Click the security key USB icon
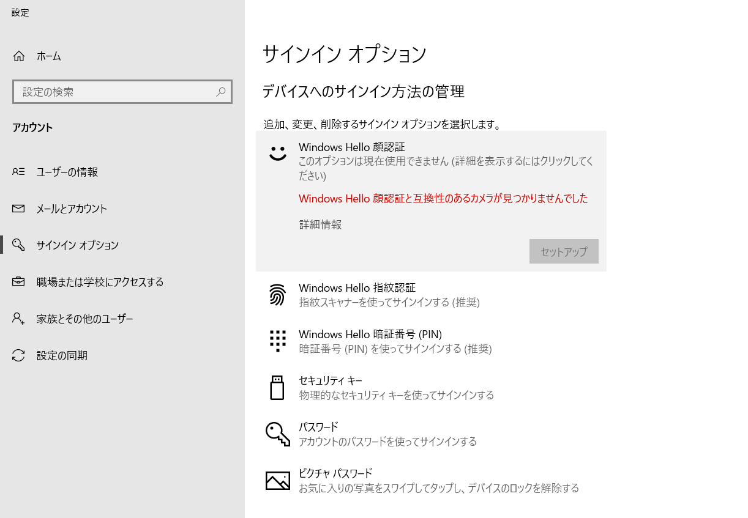748x518 pixels. [277, 388]
